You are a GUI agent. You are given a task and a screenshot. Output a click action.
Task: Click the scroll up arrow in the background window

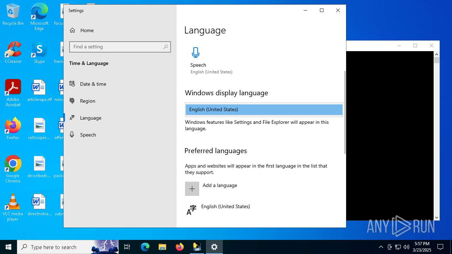pyautogui.click(x=437, y=54)
